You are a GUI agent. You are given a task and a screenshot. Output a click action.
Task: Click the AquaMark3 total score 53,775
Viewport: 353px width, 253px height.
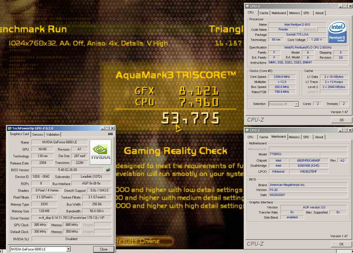190,118
